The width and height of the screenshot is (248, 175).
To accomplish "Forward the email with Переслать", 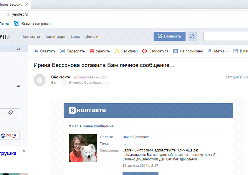I will (x=72, y=51).
